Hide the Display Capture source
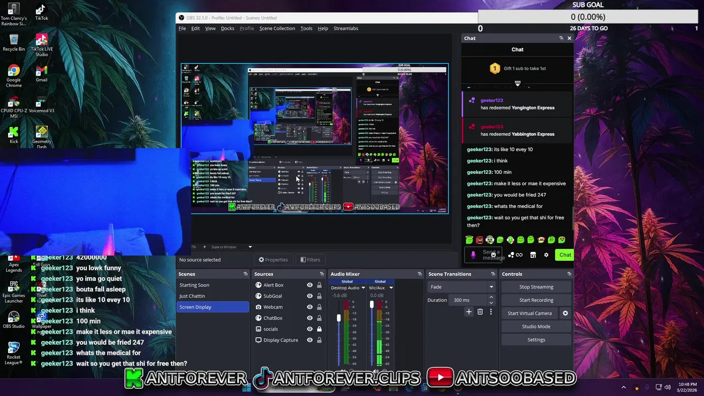The height and width of the screenshot is (396, 704). (x=310, y=340)
